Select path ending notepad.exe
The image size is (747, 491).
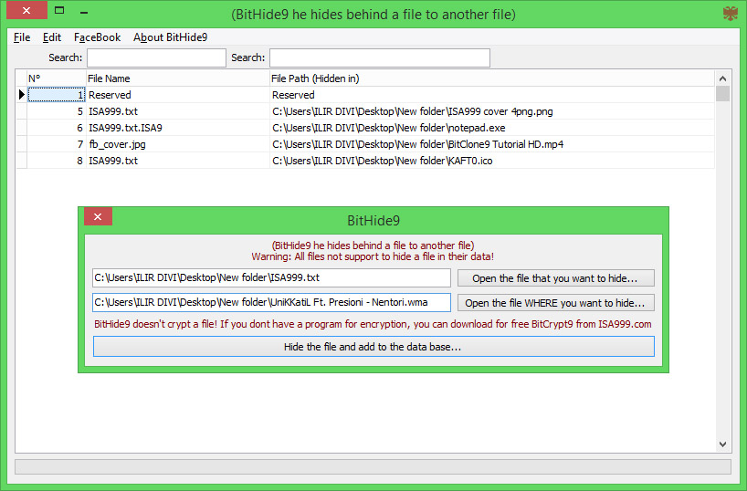491,128
